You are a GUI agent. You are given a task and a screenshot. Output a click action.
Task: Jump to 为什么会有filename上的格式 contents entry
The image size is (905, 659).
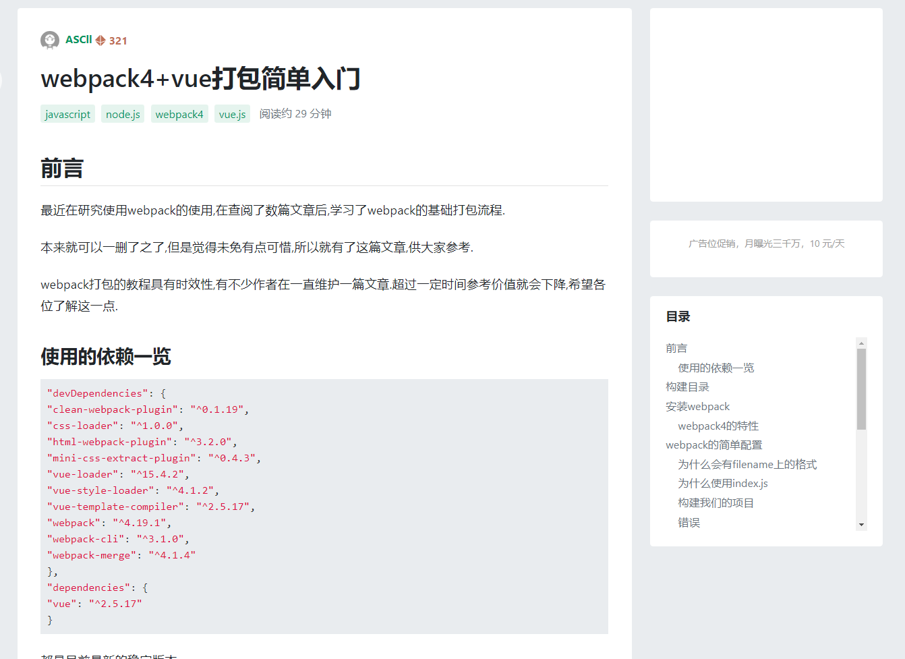coord(747,465)
